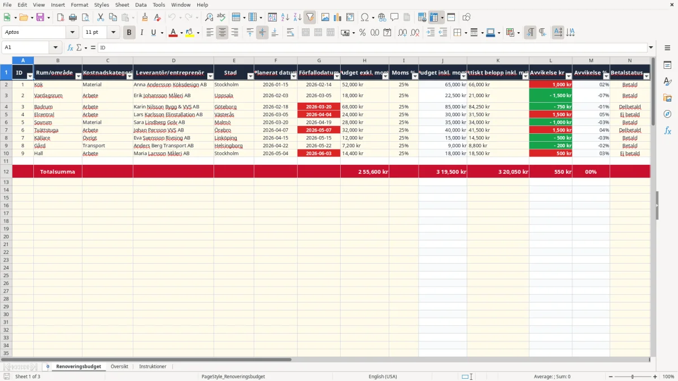Screen dimensions: 678x381
Task: Apply yellow background highlight color
Action: tap(190, 33)
